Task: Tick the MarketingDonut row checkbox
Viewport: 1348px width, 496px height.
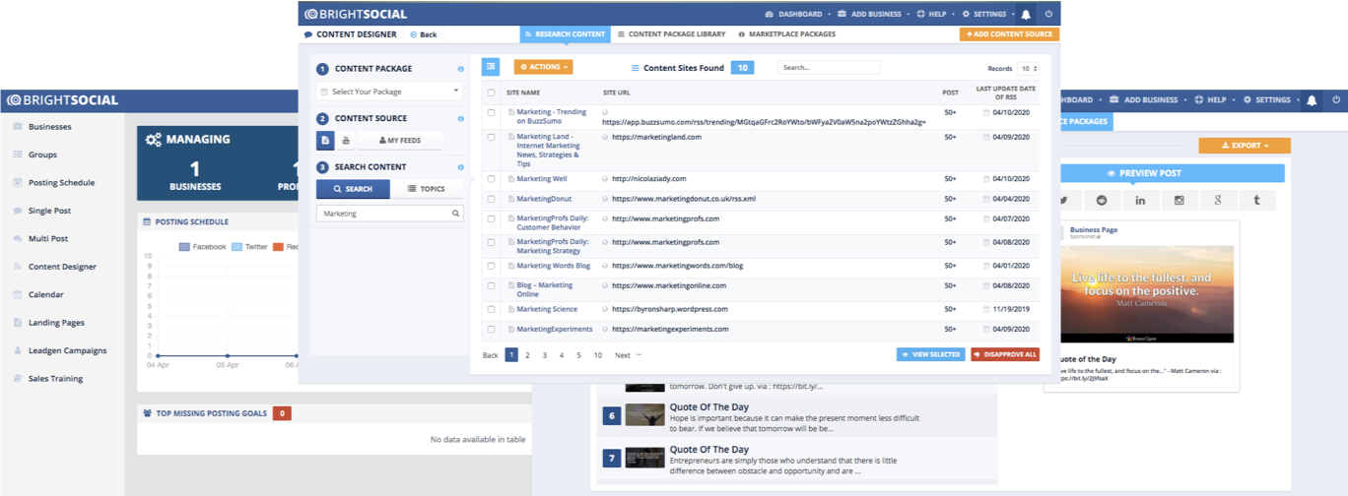Action: 492,199
